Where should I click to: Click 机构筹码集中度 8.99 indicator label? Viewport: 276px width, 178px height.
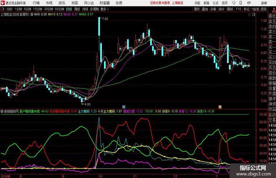point(63,111)
